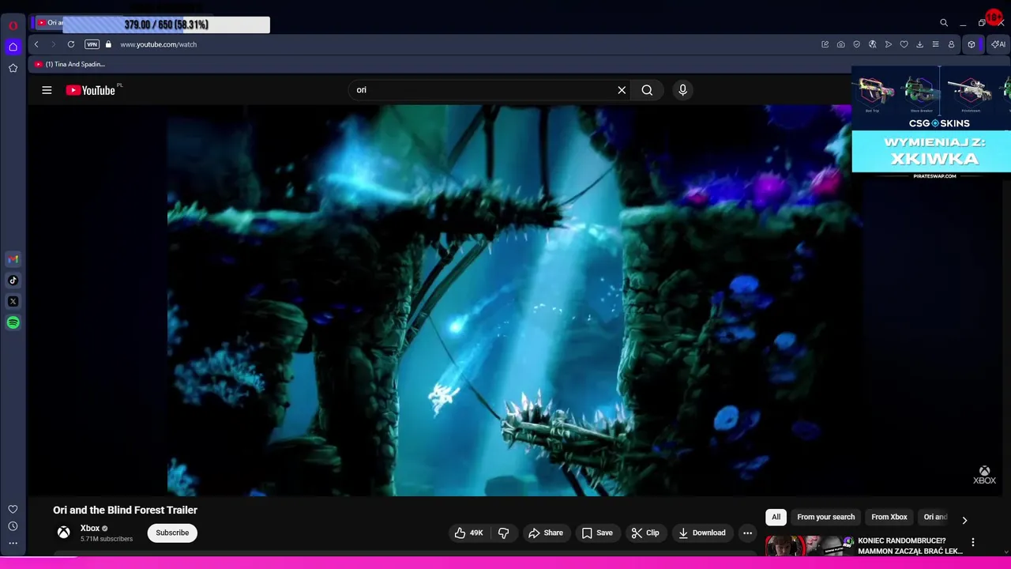Open the send/flow arrow icon in toolbar
The width and height of the screenshot is (1011, 569).
[x=889, y=44]
